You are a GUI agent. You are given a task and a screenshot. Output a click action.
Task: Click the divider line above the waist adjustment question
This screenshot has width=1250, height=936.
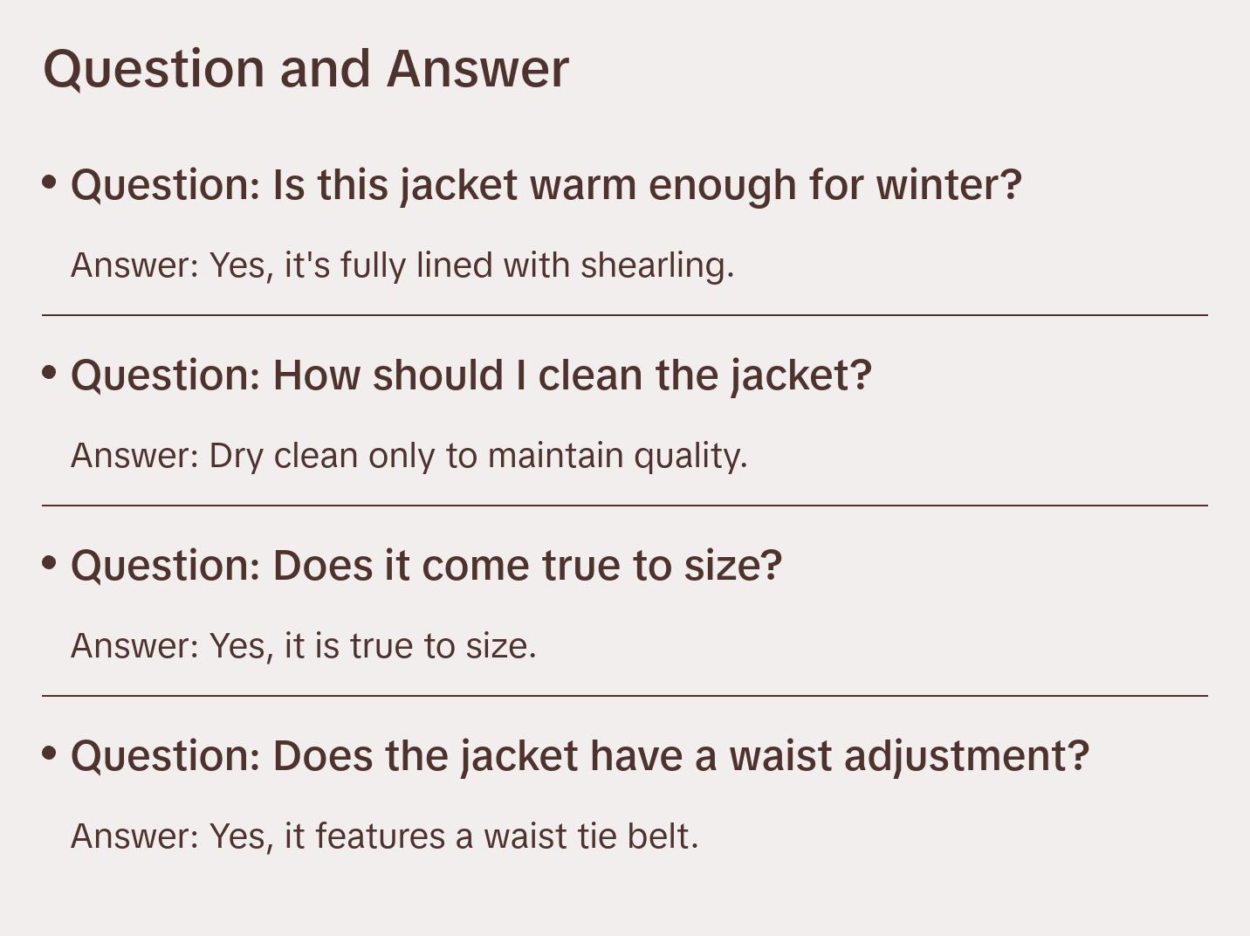click(625, 696)
